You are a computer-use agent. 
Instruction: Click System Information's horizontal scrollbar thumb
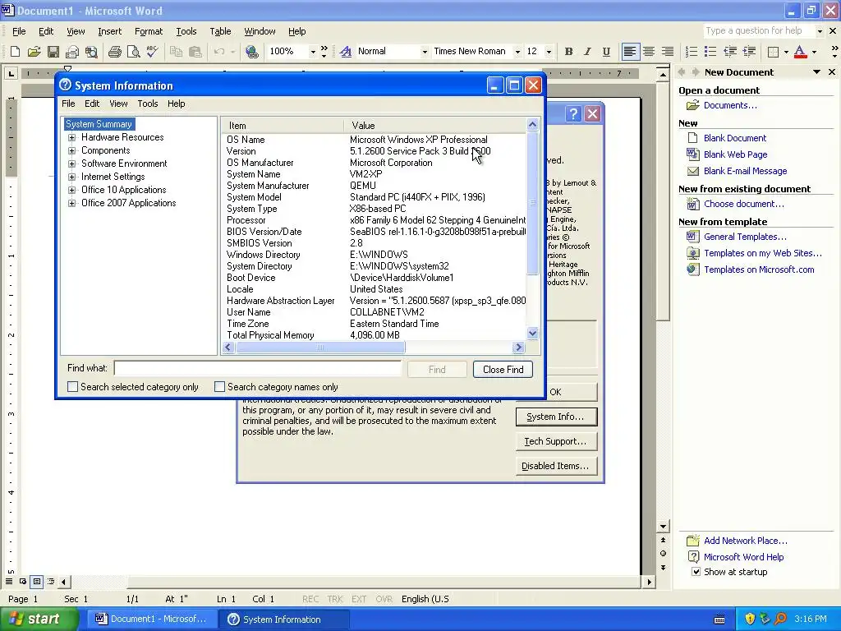pos(320,348)
